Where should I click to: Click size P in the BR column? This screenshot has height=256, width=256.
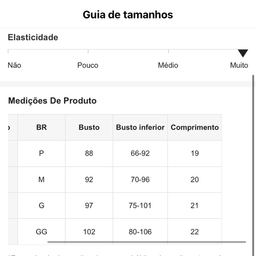(41, 153)
